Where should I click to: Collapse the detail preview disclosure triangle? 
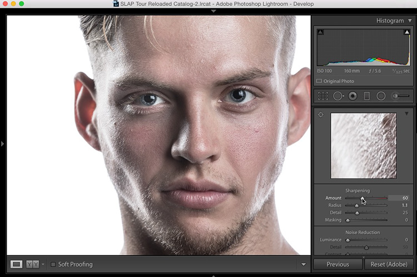click(406, 113)
